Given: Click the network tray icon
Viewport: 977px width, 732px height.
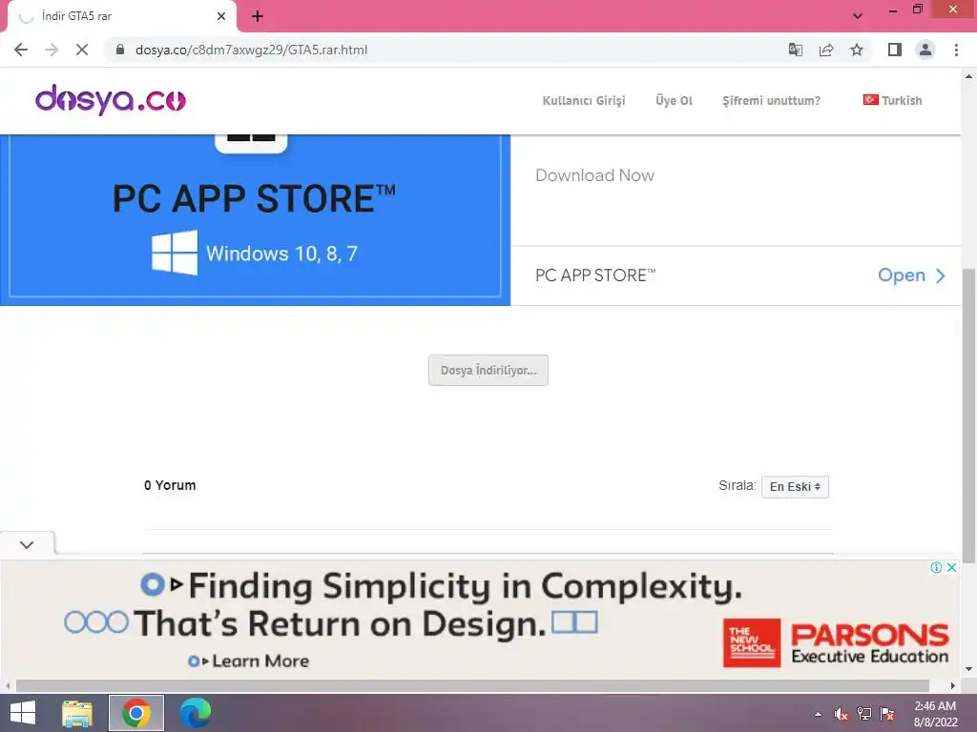Looking at the screenshot, I should (x=864, y=714).
